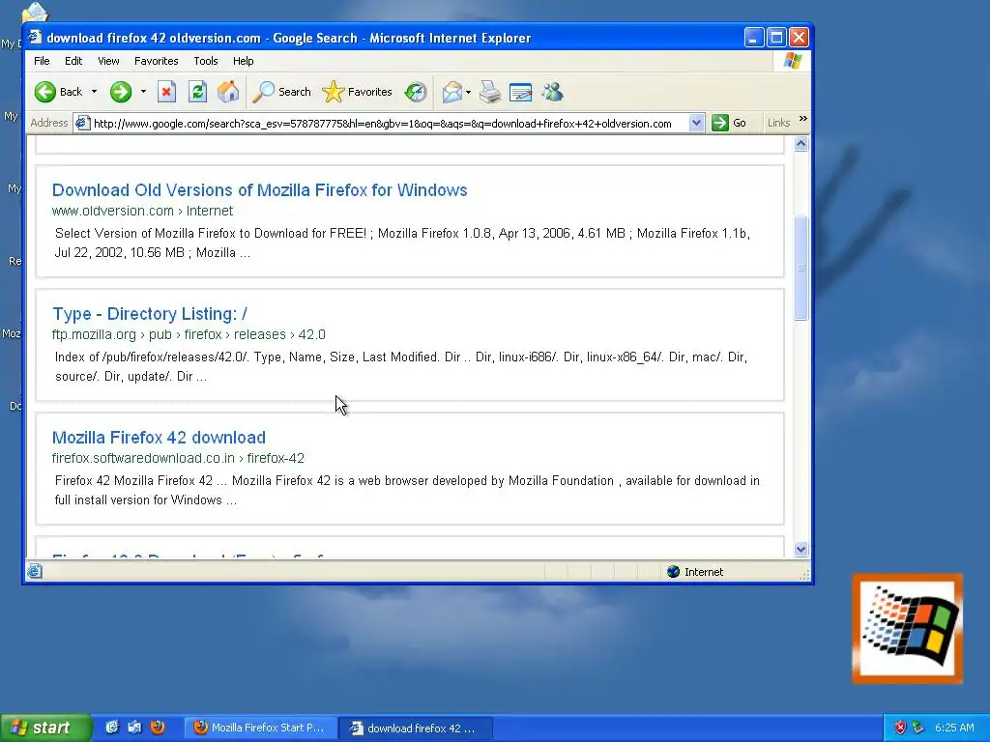
Task: Launch Internet Explorer from Quick Launch
Action: click(x=112, y=728)
